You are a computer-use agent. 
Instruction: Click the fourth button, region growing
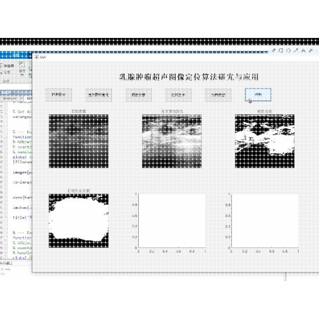[x=178, y=95]
